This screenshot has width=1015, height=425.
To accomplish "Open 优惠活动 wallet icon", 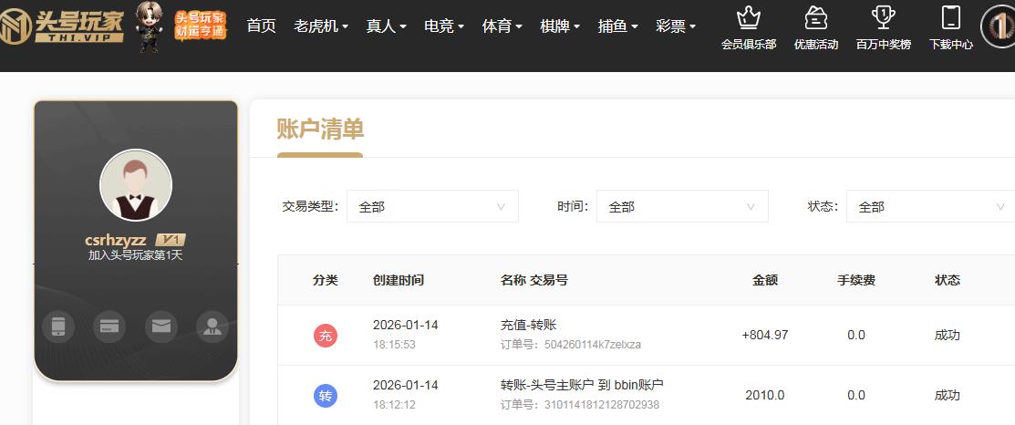I will pos(815,17).
